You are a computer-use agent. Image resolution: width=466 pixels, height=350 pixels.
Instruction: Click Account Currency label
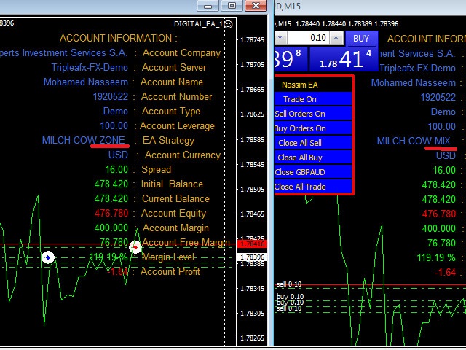tap(183, 155)
